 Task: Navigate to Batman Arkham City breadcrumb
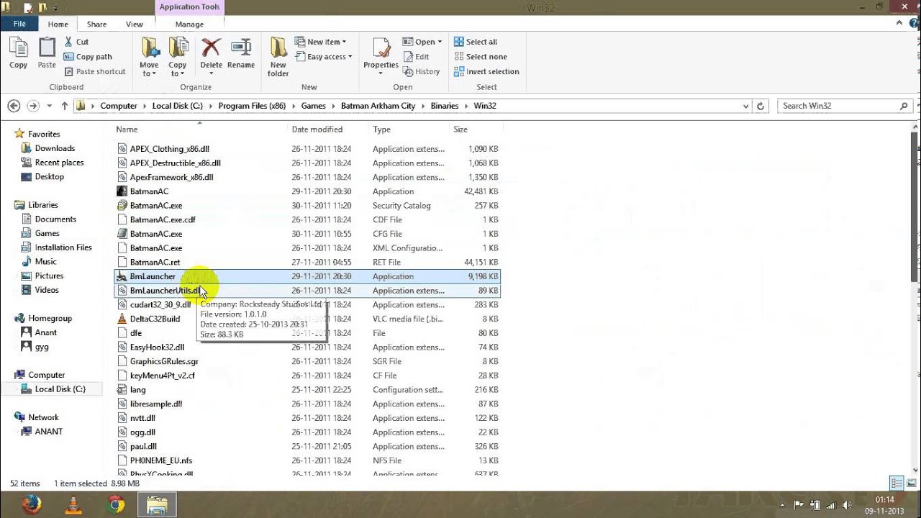point(378,106)
